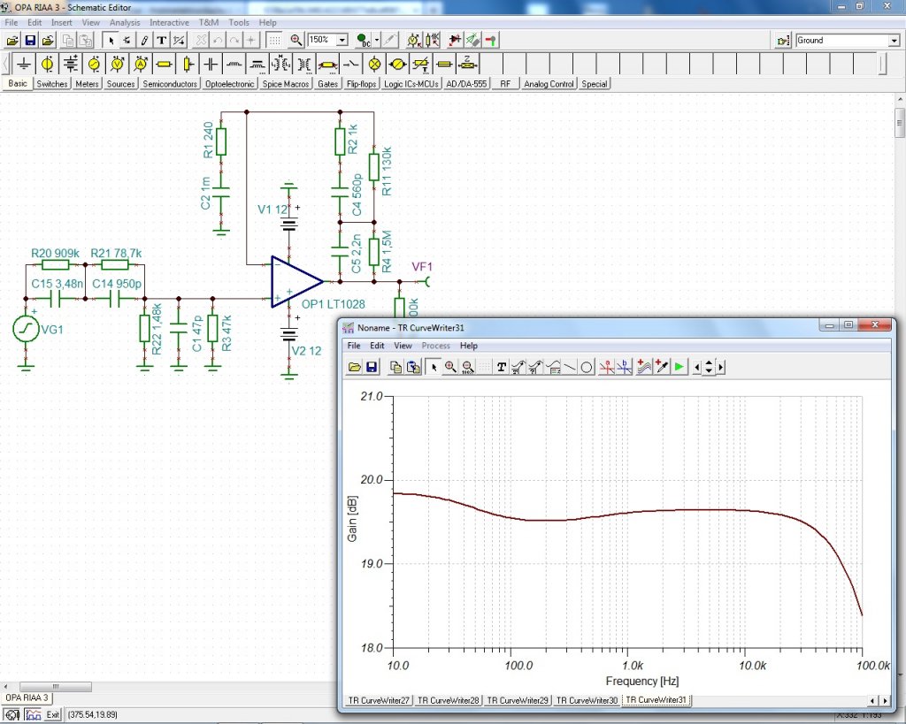
Task: Toggle the pointer selection mode in CurveWriter
Action: [434, 367]
